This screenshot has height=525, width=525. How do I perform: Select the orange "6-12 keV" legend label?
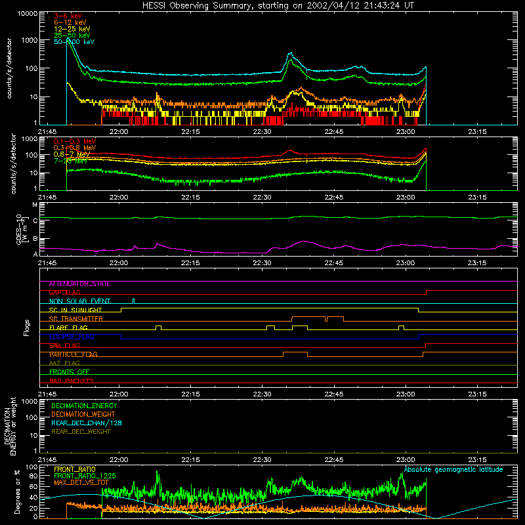(x=70, y=22)
